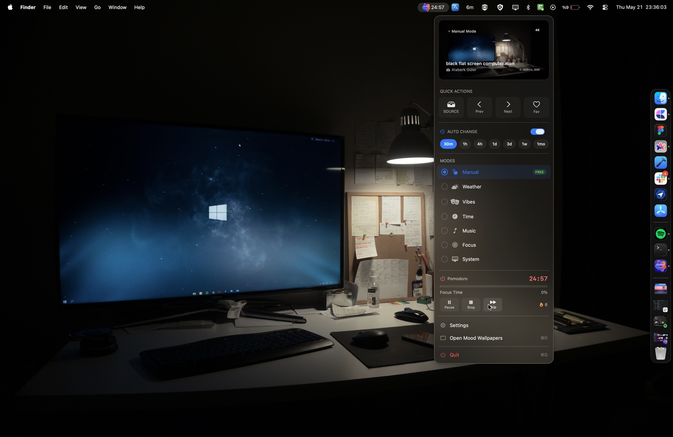Open the SOURCE quick action
Image resolution: width=673 pixels, height=437 pixels.
coord(451,107)
